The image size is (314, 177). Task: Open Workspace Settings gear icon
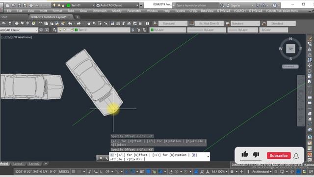pyautogui.click(x=41, y=30)
